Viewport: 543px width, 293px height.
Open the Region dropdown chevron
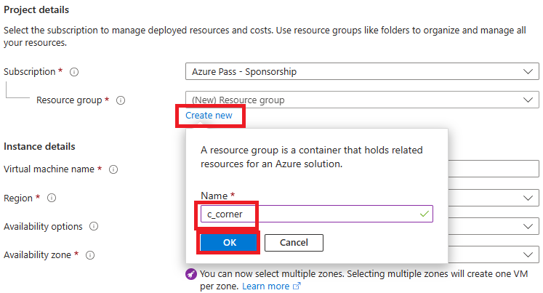tap(529, 198)
